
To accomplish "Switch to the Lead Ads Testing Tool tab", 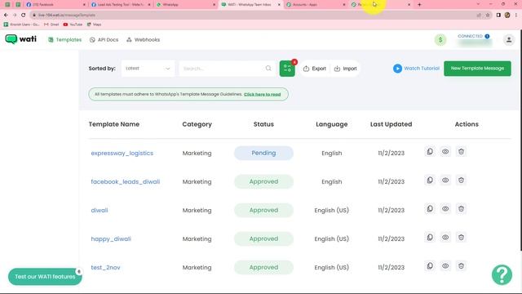I will (x=120, y=5).
